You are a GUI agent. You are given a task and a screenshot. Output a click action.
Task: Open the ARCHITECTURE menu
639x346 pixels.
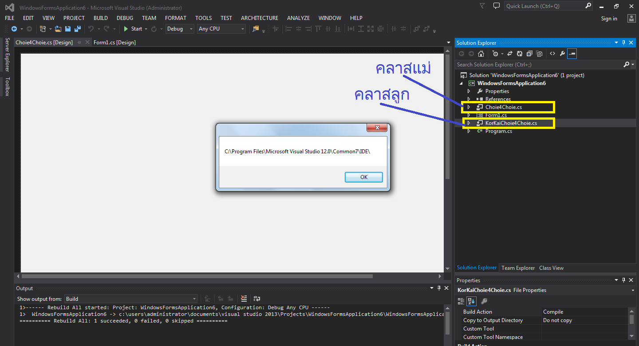(260, 18)
